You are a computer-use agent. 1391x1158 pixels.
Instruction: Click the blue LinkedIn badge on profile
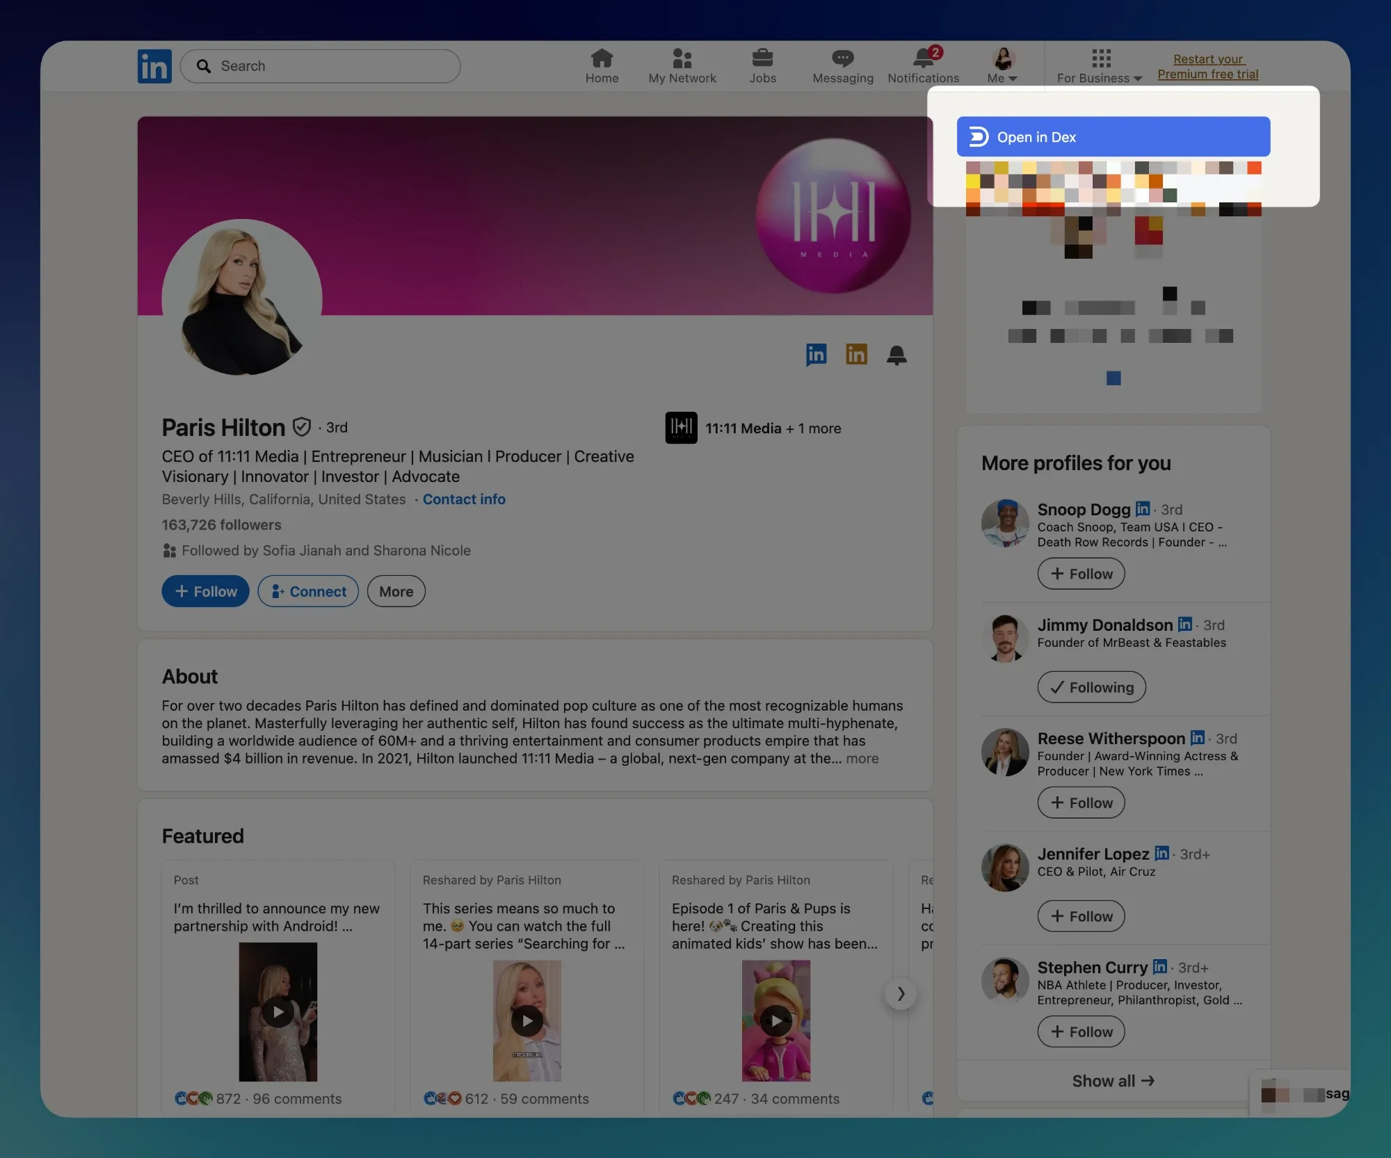pos(816,355)
